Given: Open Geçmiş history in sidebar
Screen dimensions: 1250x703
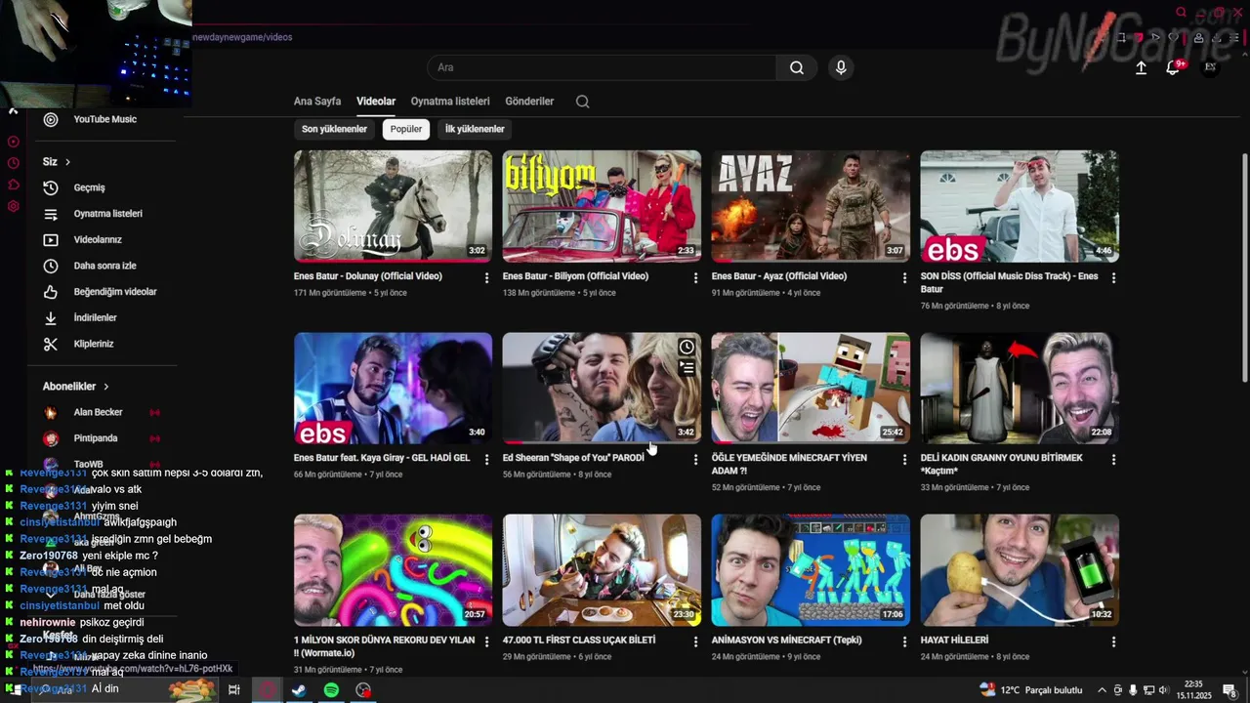Looking at the screenshot, I should 88,187.
